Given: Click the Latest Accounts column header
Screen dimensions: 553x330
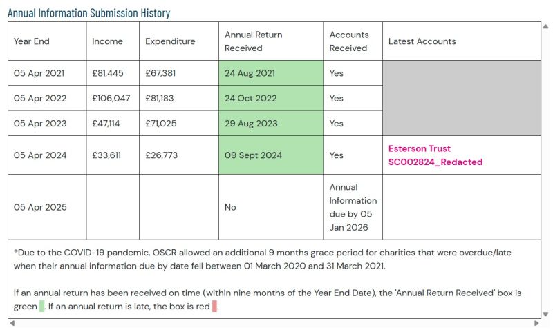Looking at the screenshot, I should [x=422, y=41].
